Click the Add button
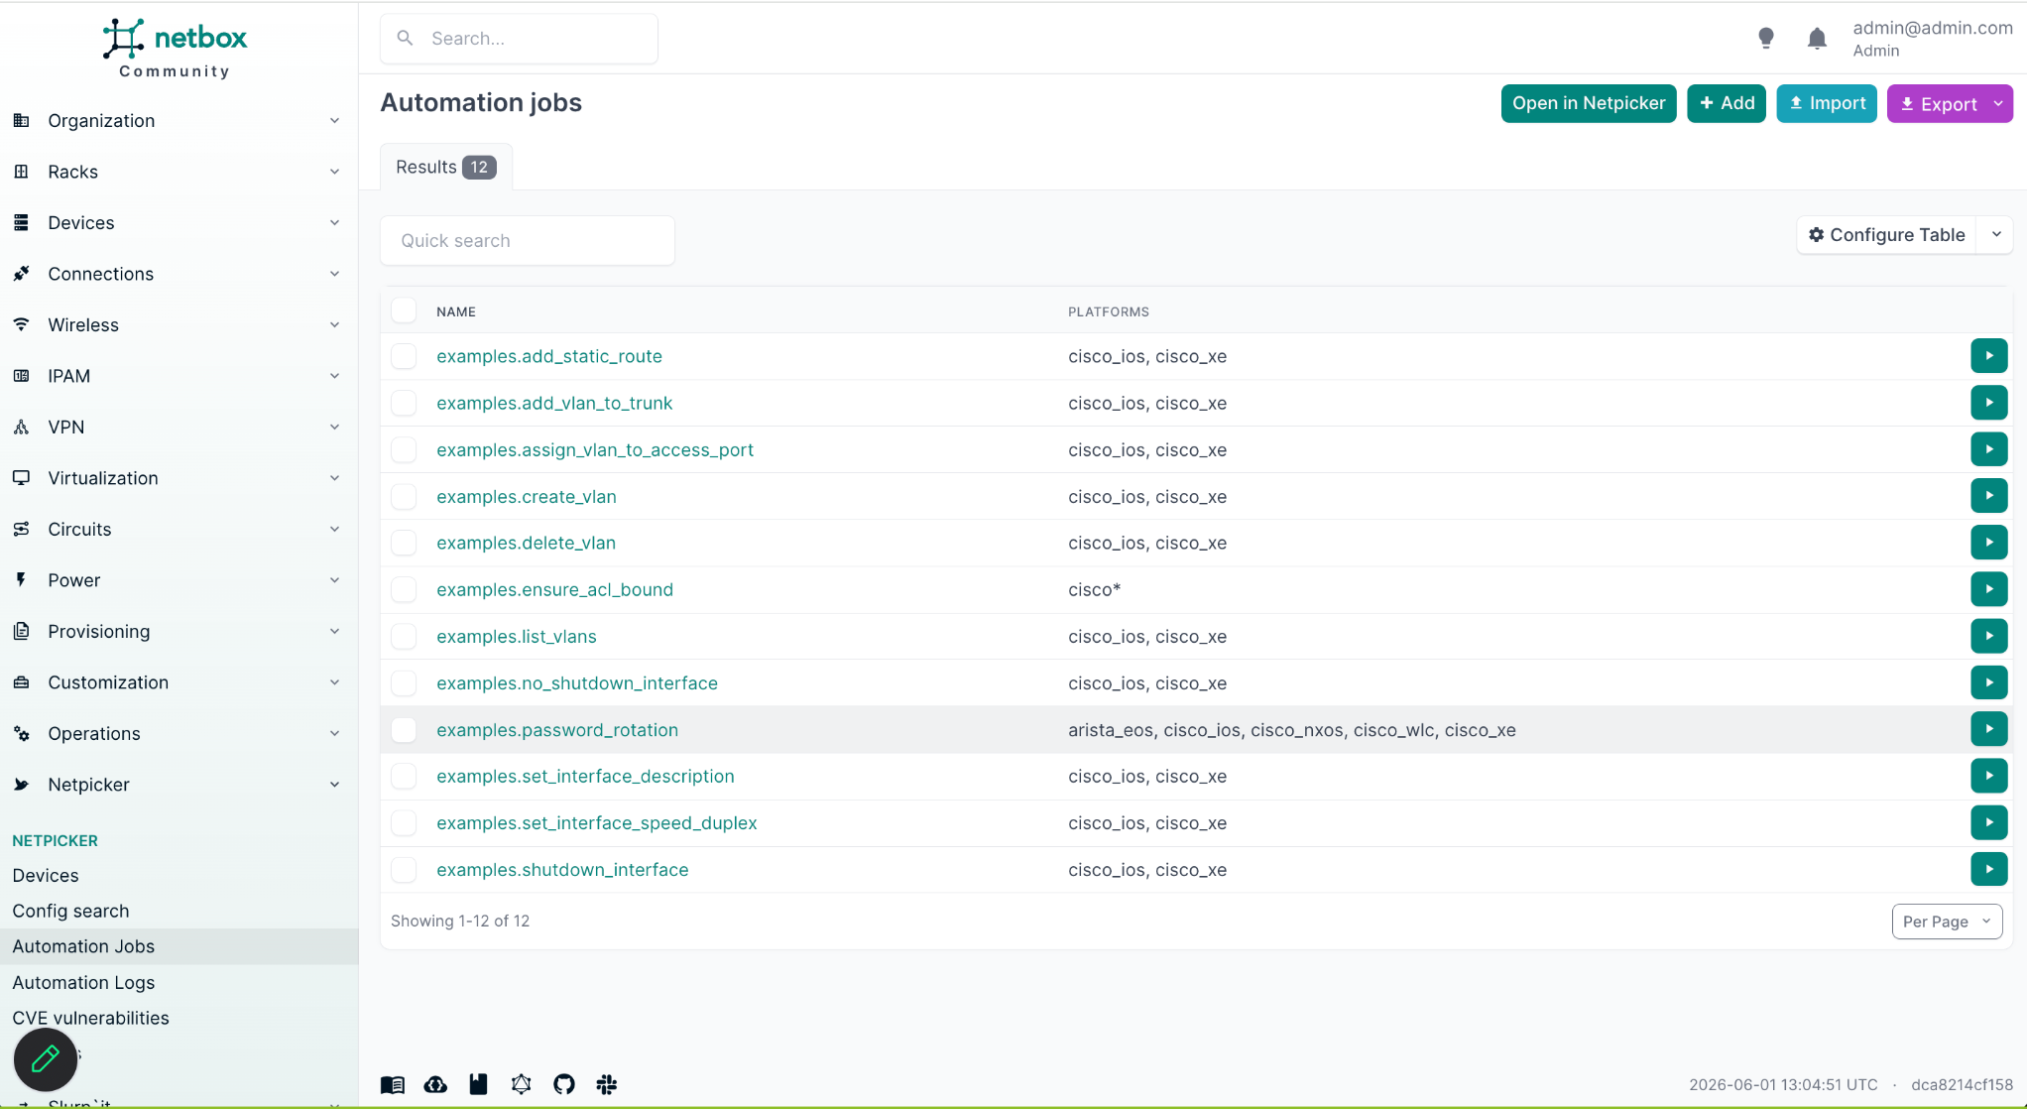 pos(1726,103)
